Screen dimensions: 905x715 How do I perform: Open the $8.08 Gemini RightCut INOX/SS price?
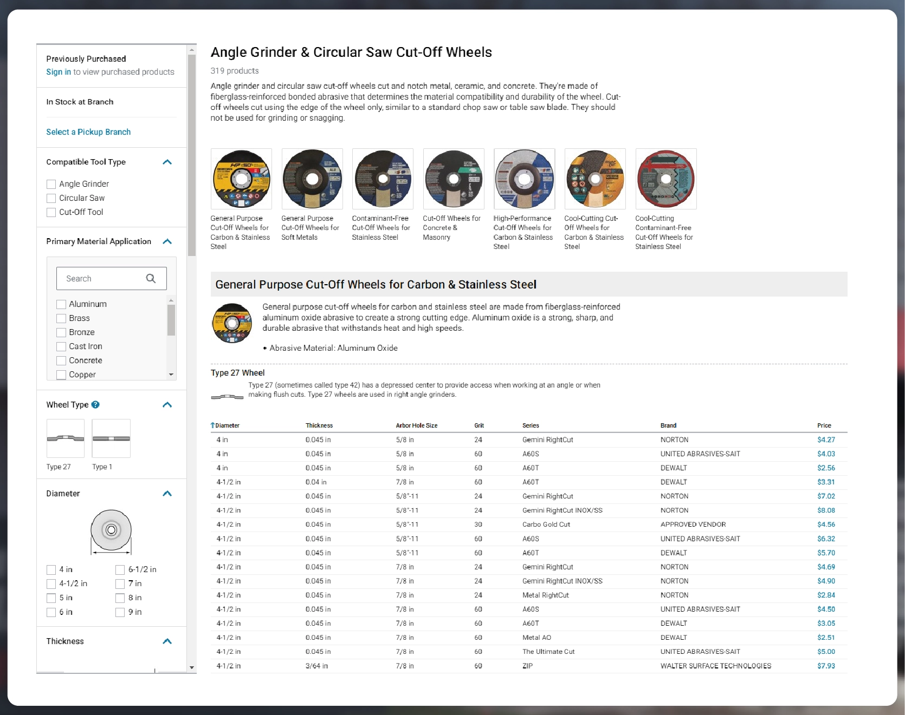coord(826,510)
